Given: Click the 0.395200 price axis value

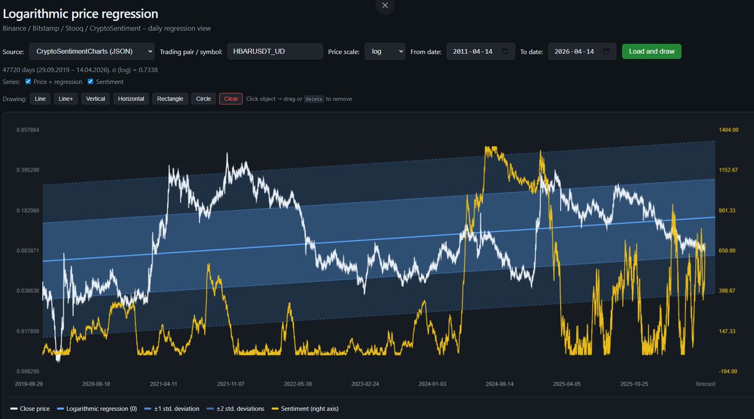Looking at the screenshot, I should pyautogui.click(x=27, y=170).
